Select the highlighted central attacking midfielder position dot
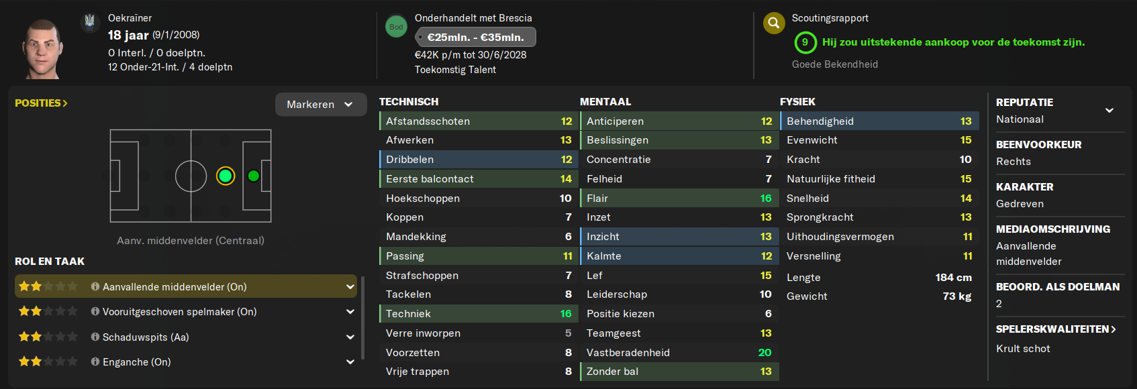This screenshot has width=1137, height=389. coord(226,176)
